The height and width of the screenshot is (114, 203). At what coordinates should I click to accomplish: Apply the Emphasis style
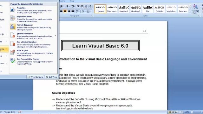point(183,9)
